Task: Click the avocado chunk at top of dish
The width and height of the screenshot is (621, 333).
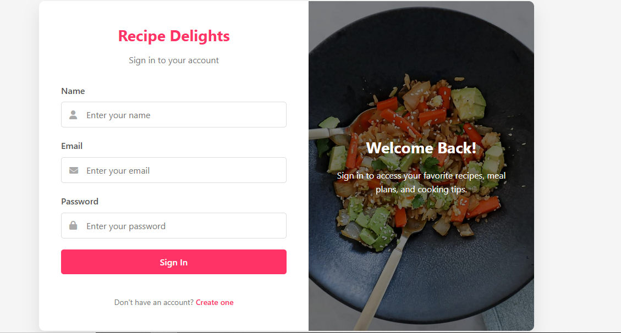Action: [469, 104]
